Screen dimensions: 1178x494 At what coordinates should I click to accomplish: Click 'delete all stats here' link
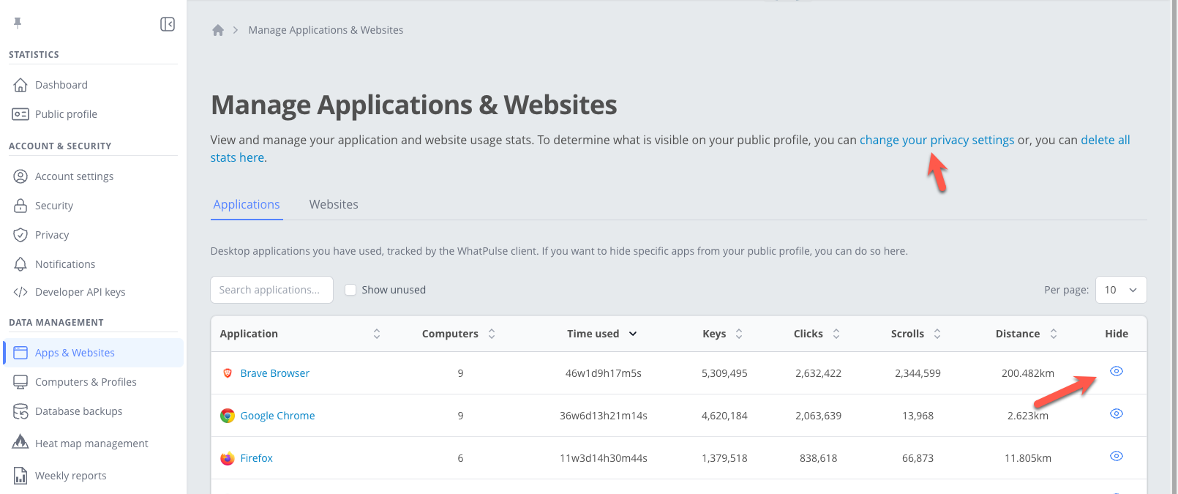tap(1105, 140)
